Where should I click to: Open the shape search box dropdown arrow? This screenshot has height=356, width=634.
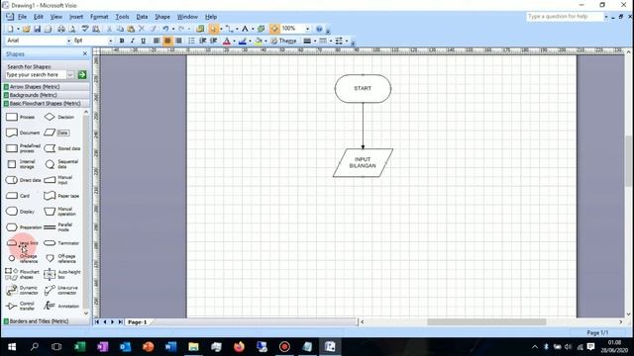(x=70, y=75)
